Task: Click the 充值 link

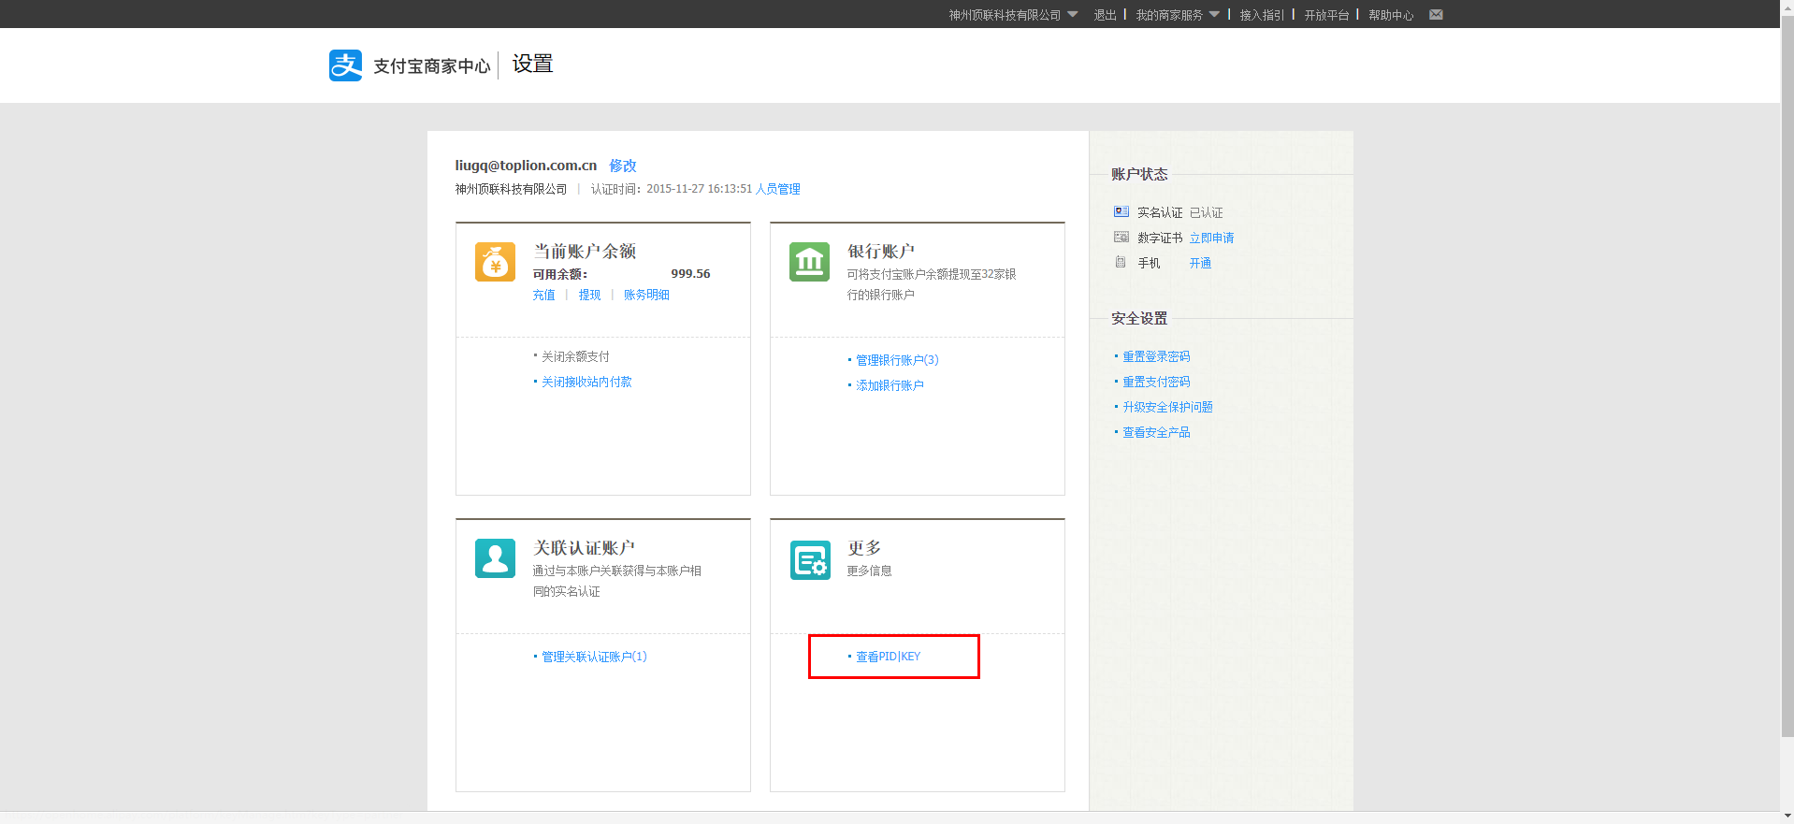Action: (x=543, y=295)
